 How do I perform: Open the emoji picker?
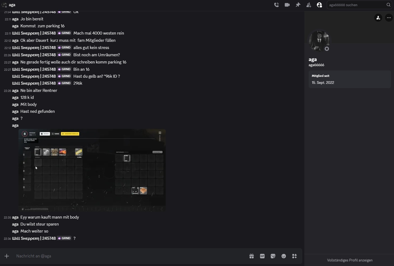pos(284,256)
